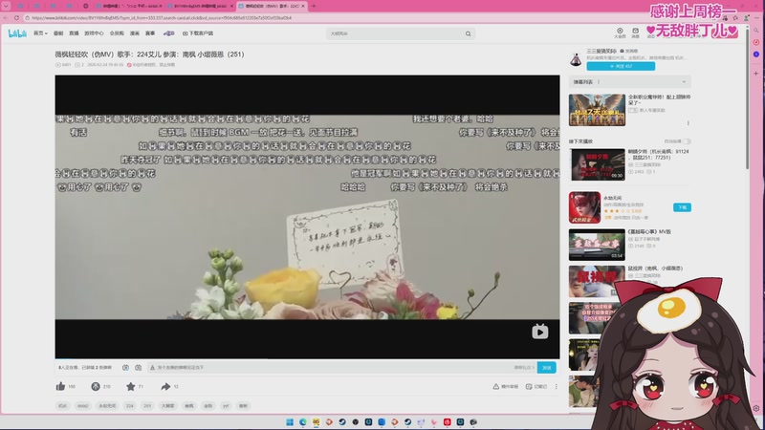Open 漫画 in navigation bar
Screen dimensions: 765x430
click(135, 33)
